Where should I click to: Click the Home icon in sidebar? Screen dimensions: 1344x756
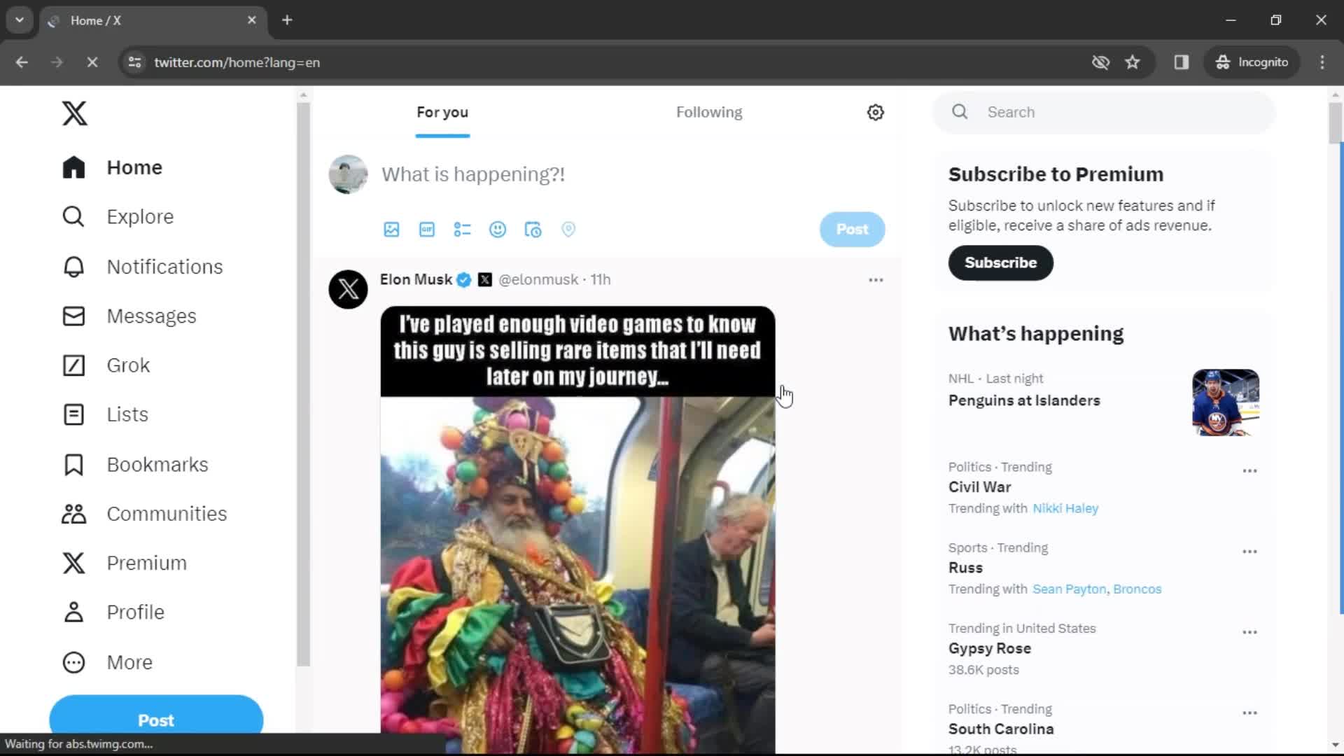pyautogui.click(x=72, y=167)
